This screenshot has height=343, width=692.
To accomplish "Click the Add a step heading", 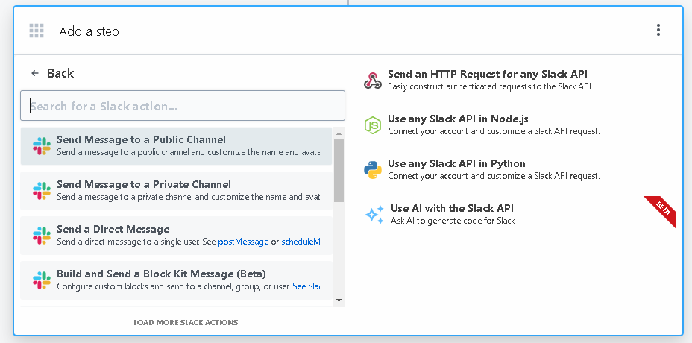I will (89, 31).
